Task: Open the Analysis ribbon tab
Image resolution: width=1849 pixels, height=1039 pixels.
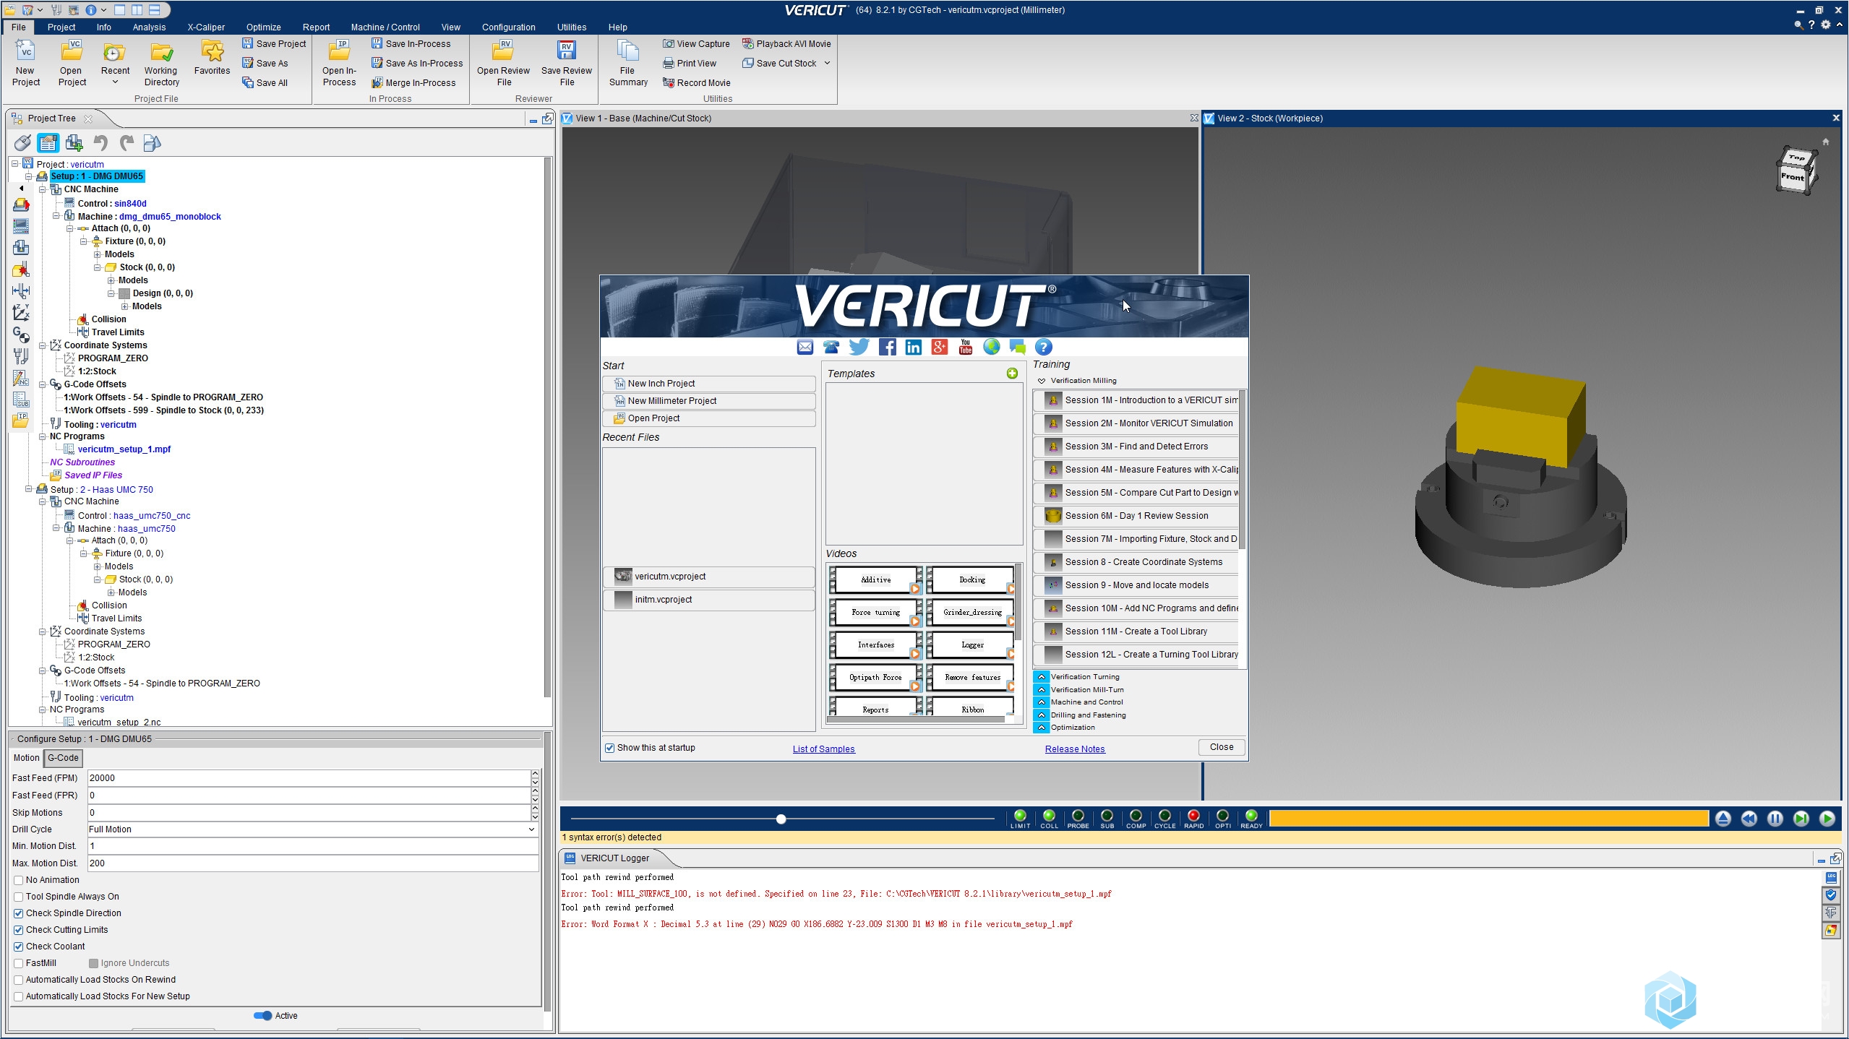Action: [x=149, y=27]
